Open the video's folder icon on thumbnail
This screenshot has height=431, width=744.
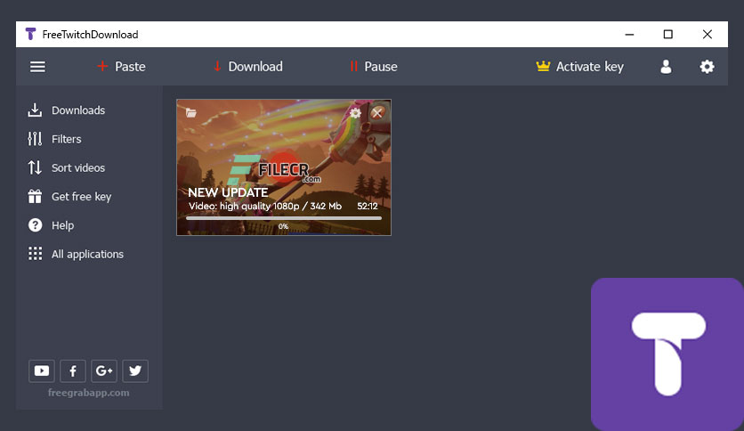coord(190,112)
